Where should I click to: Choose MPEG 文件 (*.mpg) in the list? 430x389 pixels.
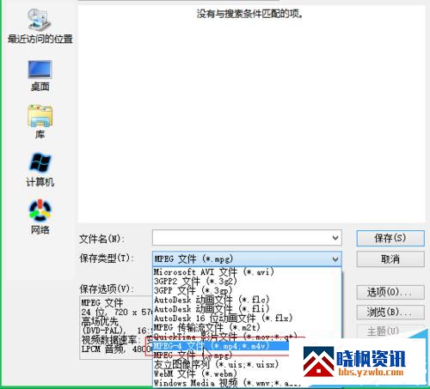(193, 356)
